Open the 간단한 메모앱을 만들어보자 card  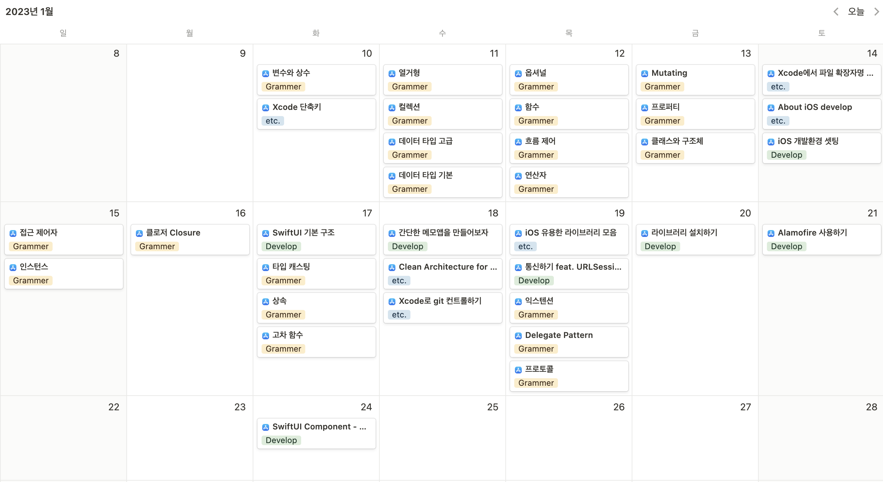pyautogui.click(x=442, y=239)
